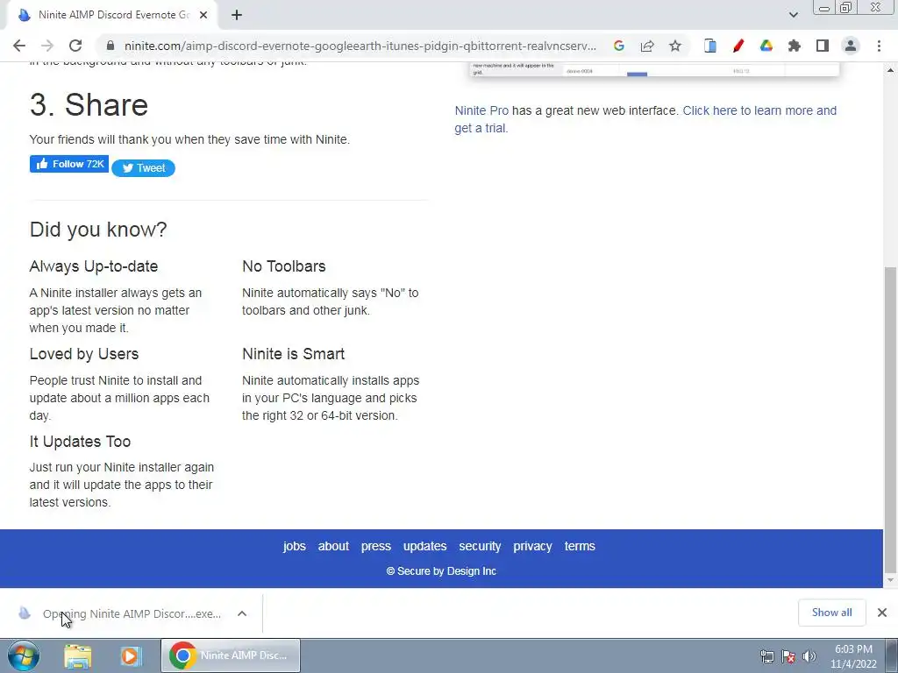
Task: Select the Ninite AIMP Discord Evernote tab
Action: point(111,15)
